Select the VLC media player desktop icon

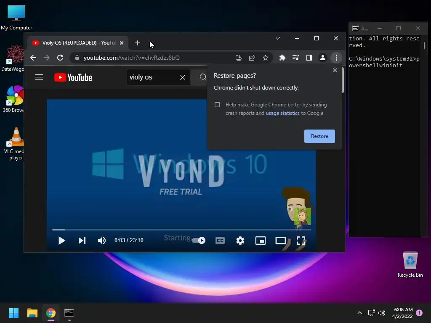pyautogui.click(x=14, y=144)
